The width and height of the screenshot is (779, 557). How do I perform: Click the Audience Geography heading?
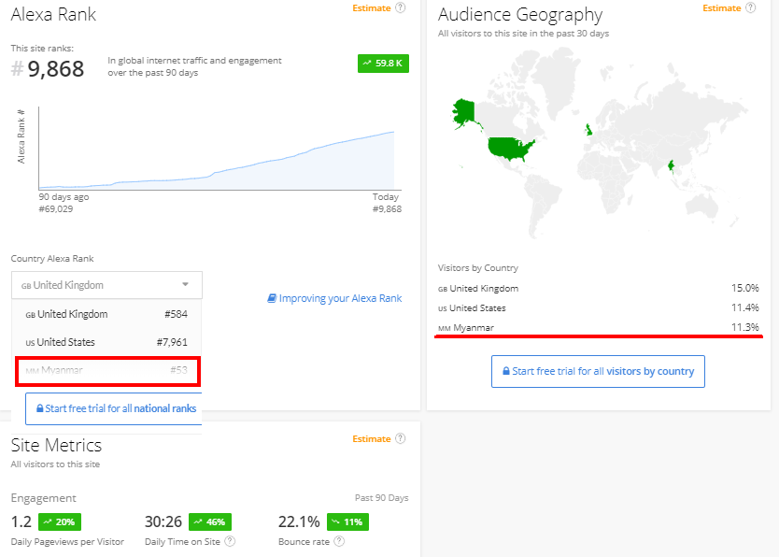click(x=520, y=15)
